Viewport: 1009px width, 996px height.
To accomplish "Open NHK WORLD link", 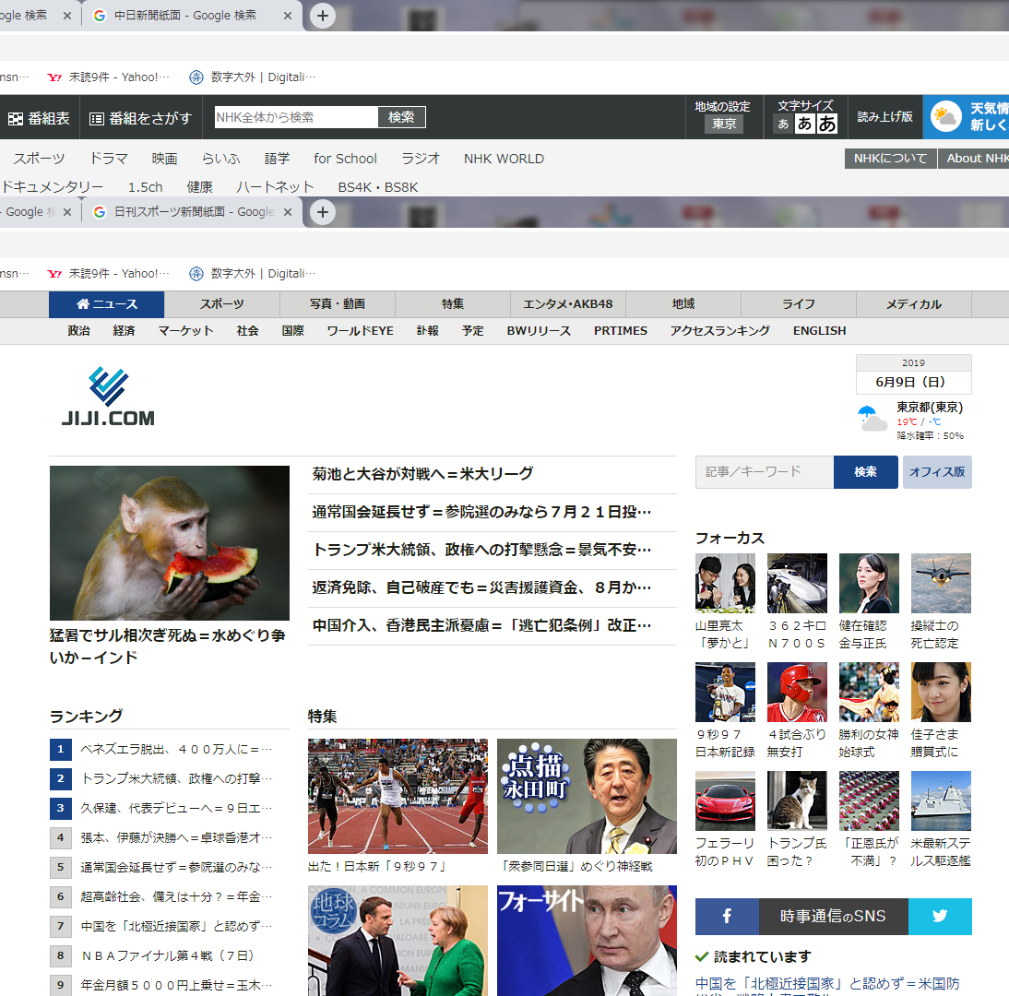I will [504, 159].
